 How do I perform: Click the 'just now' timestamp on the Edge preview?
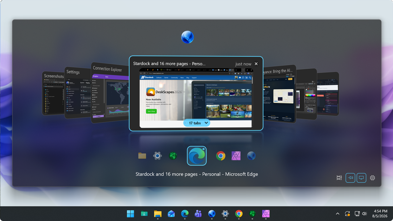243,64
